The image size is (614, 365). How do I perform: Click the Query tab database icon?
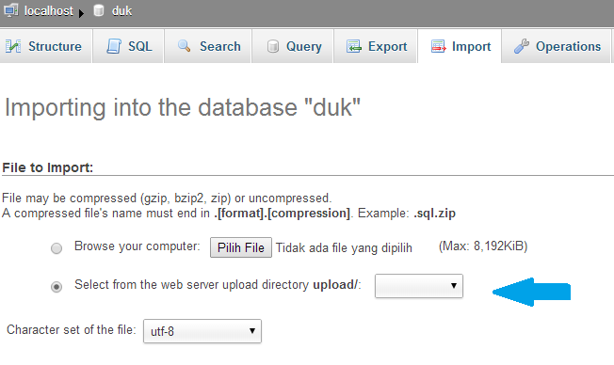pos(272,46)
